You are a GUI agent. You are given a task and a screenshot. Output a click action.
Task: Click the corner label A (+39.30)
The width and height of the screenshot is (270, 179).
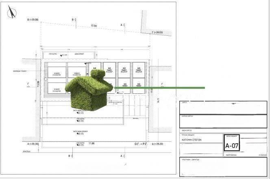(33, 144)
